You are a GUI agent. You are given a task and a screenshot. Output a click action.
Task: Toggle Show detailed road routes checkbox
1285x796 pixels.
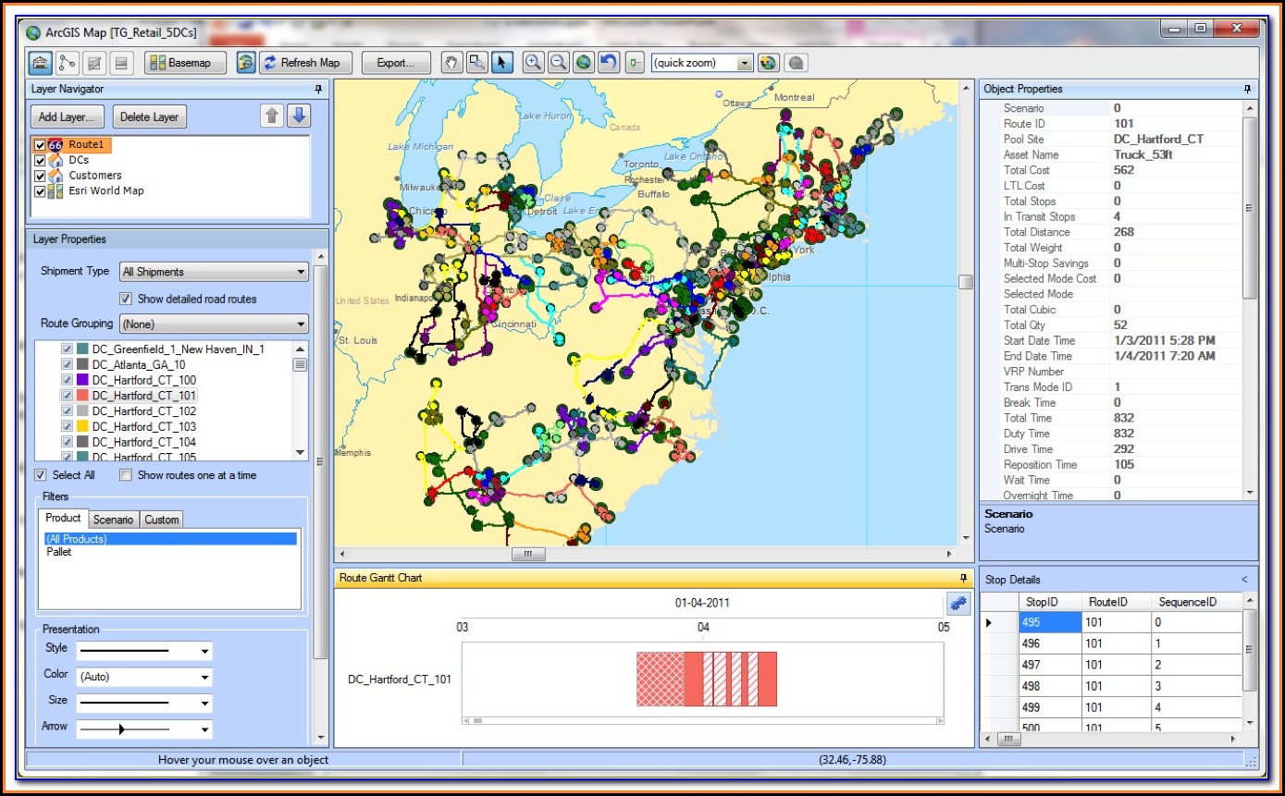127,299
